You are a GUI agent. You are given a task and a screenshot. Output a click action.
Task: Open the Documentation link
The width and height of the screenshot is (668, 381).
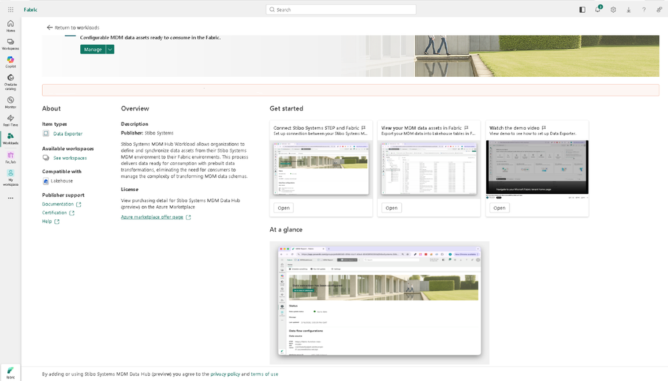[x=58, y=205]
